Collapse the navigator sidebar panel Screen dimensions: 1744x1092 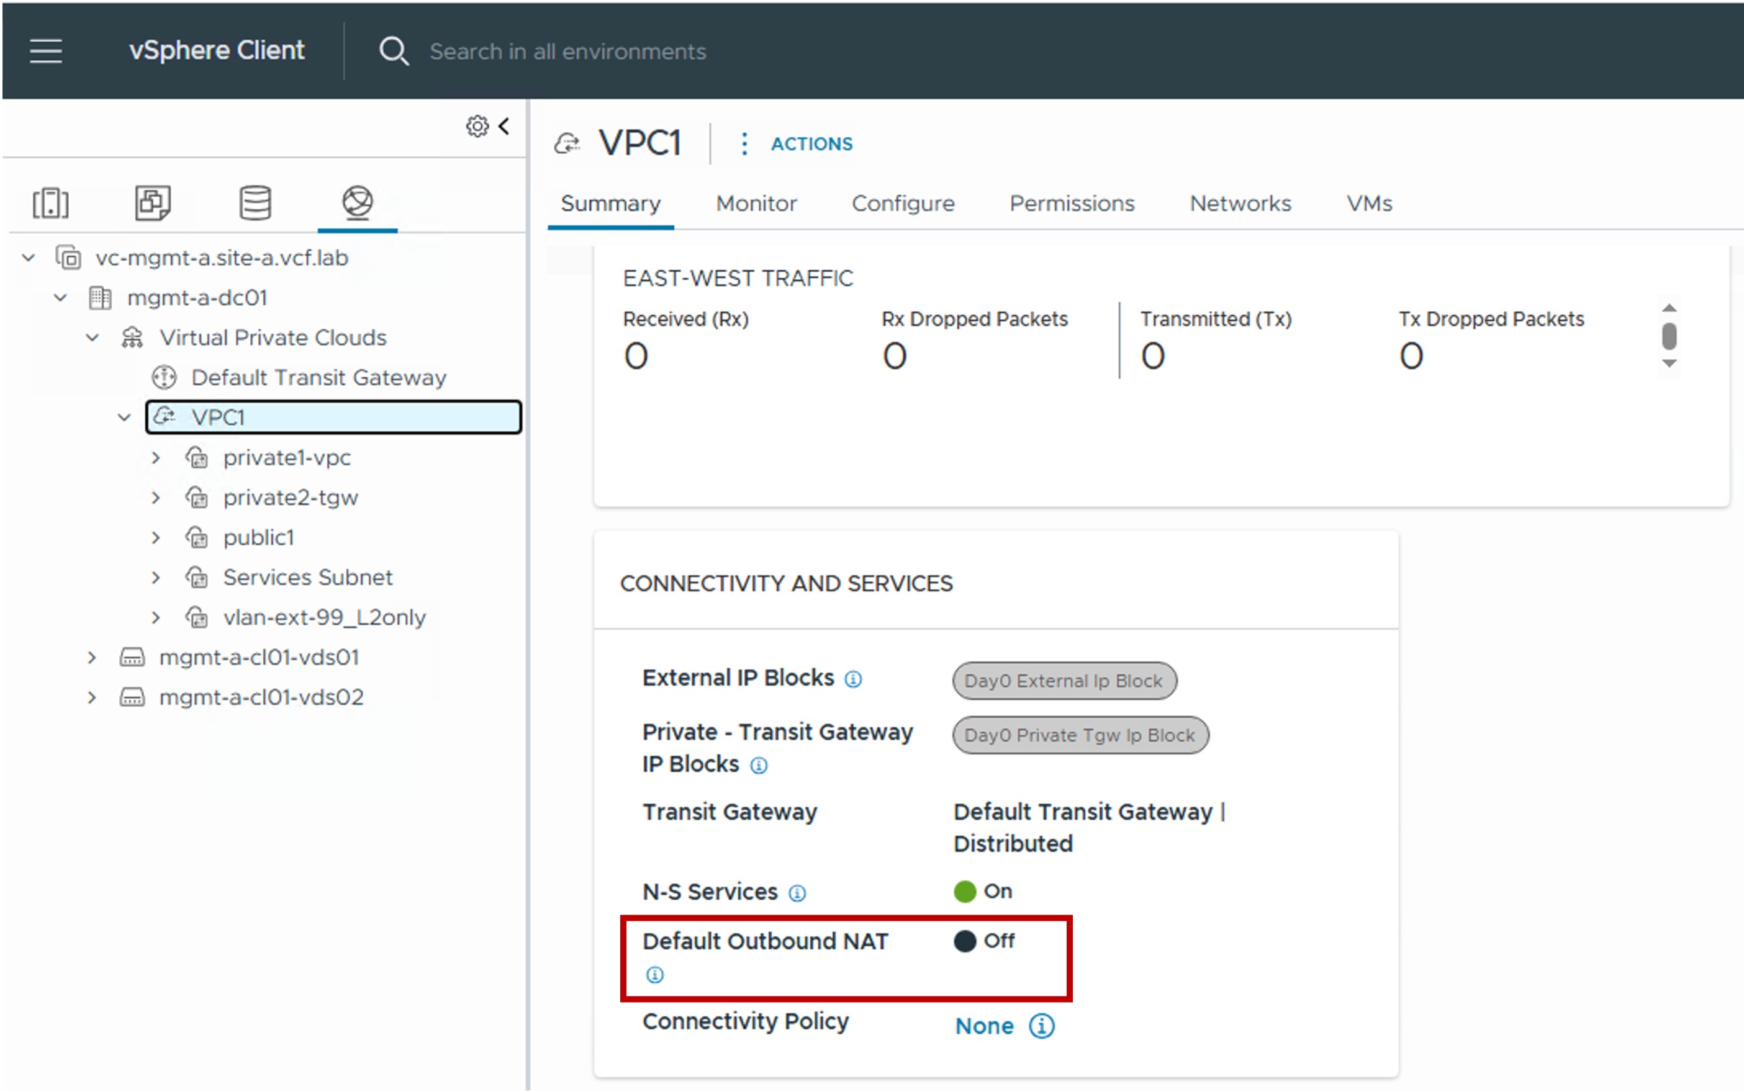coord(505,126)
